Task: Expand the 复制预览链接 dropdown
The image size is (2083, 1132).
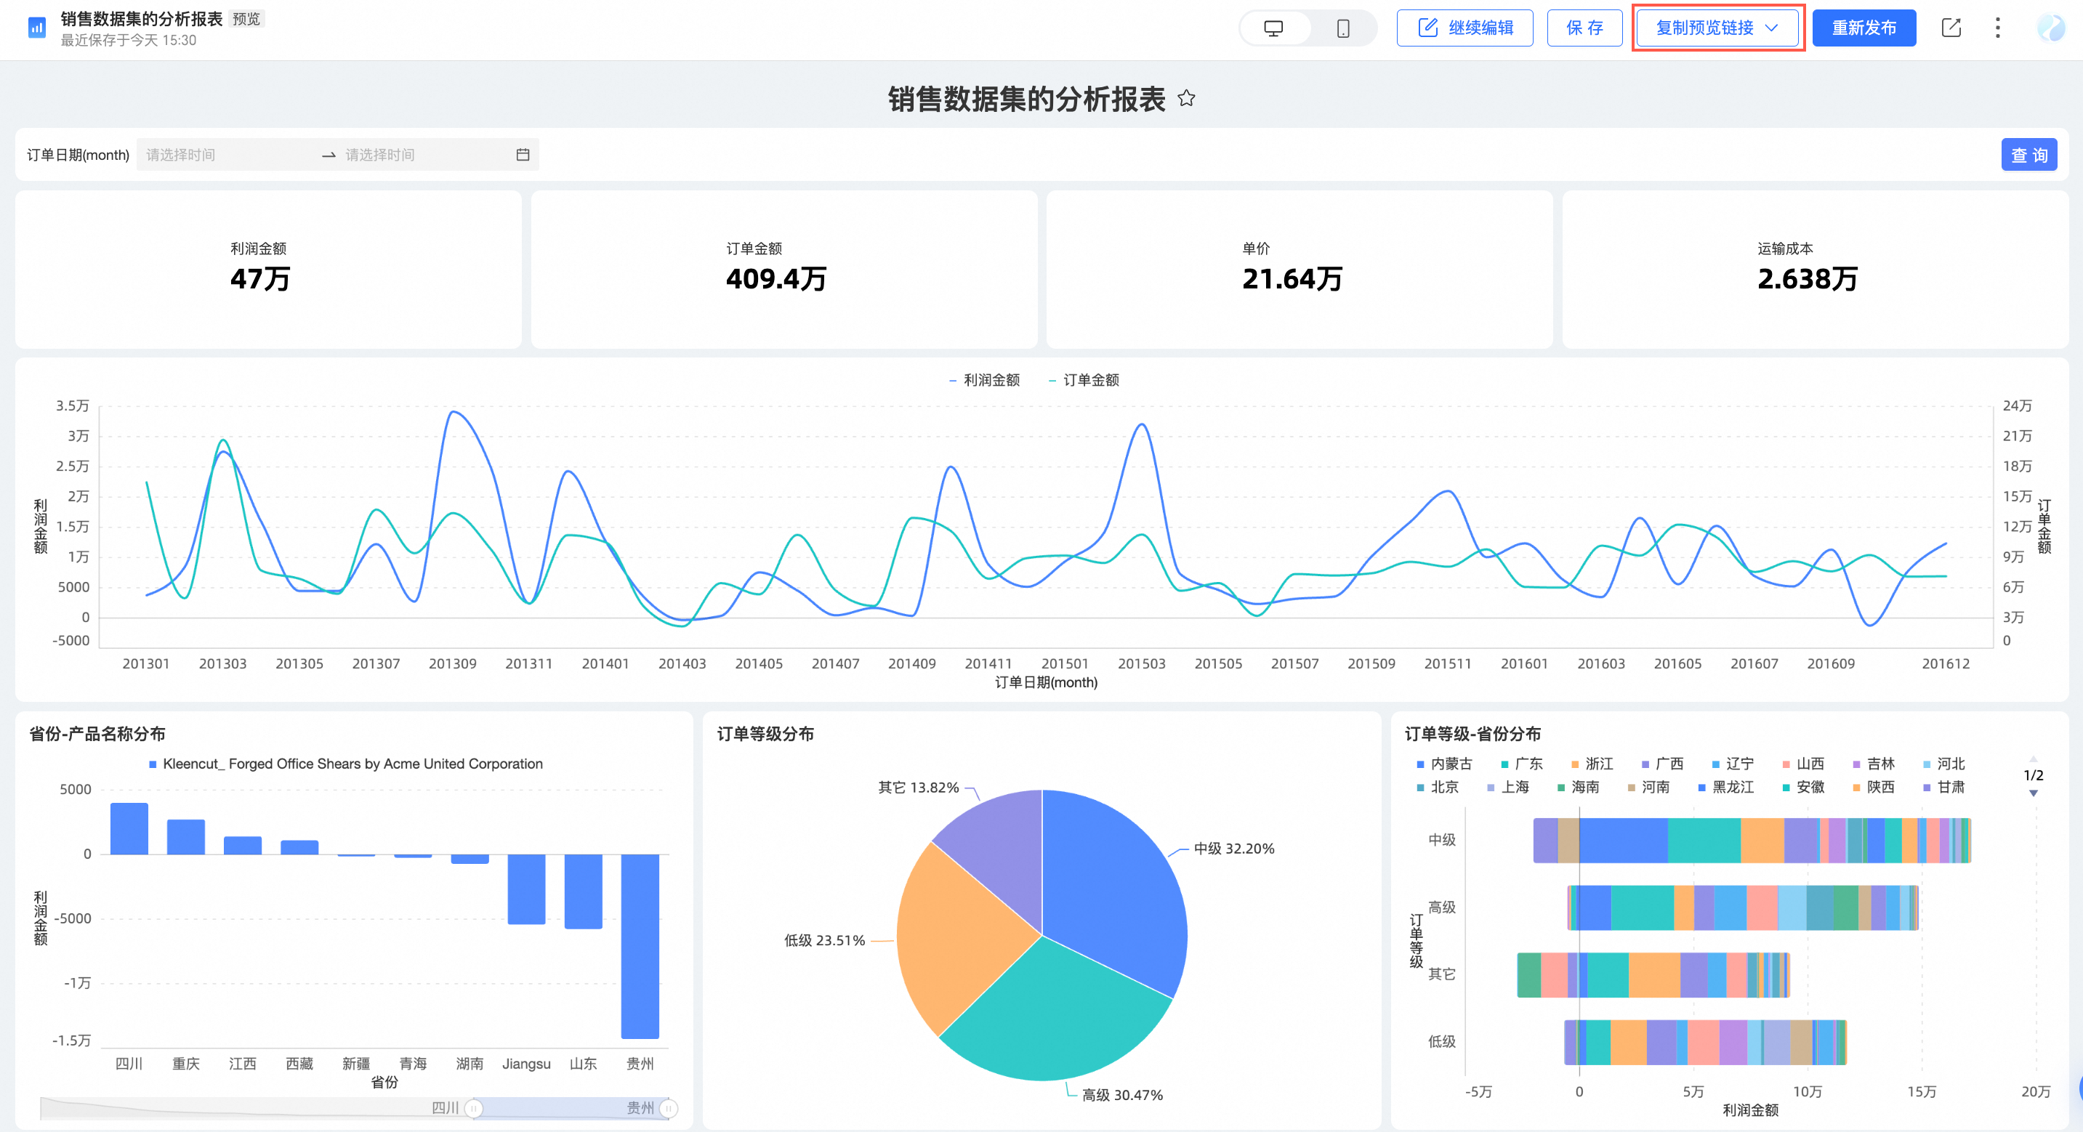Action: [1772, 28]
